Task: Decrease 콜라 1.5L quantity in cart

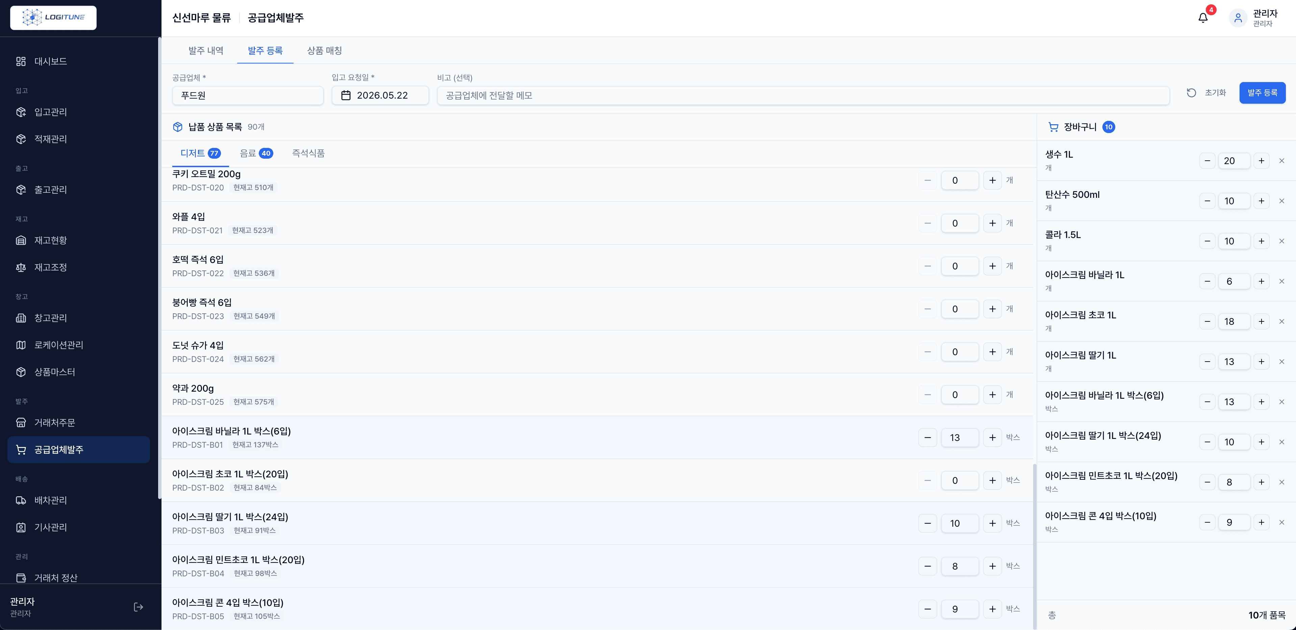Action: (1207, 241)
